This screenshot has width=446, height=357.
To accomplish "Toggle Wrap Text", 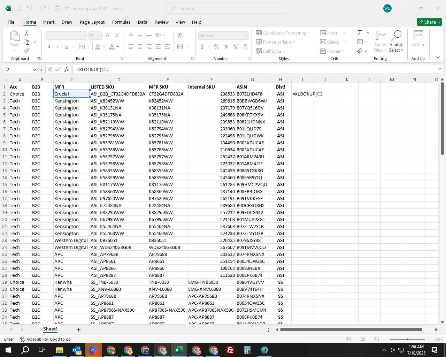I will click(180, 35).
